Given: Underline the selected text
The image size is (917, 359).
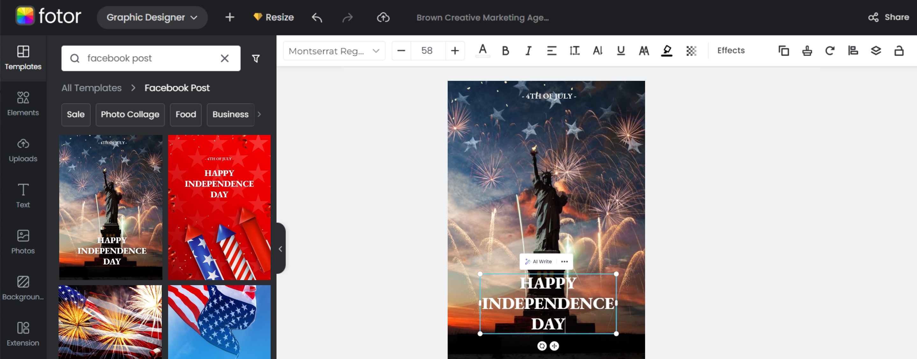Looking at the screenshot, I should (621, 51).
